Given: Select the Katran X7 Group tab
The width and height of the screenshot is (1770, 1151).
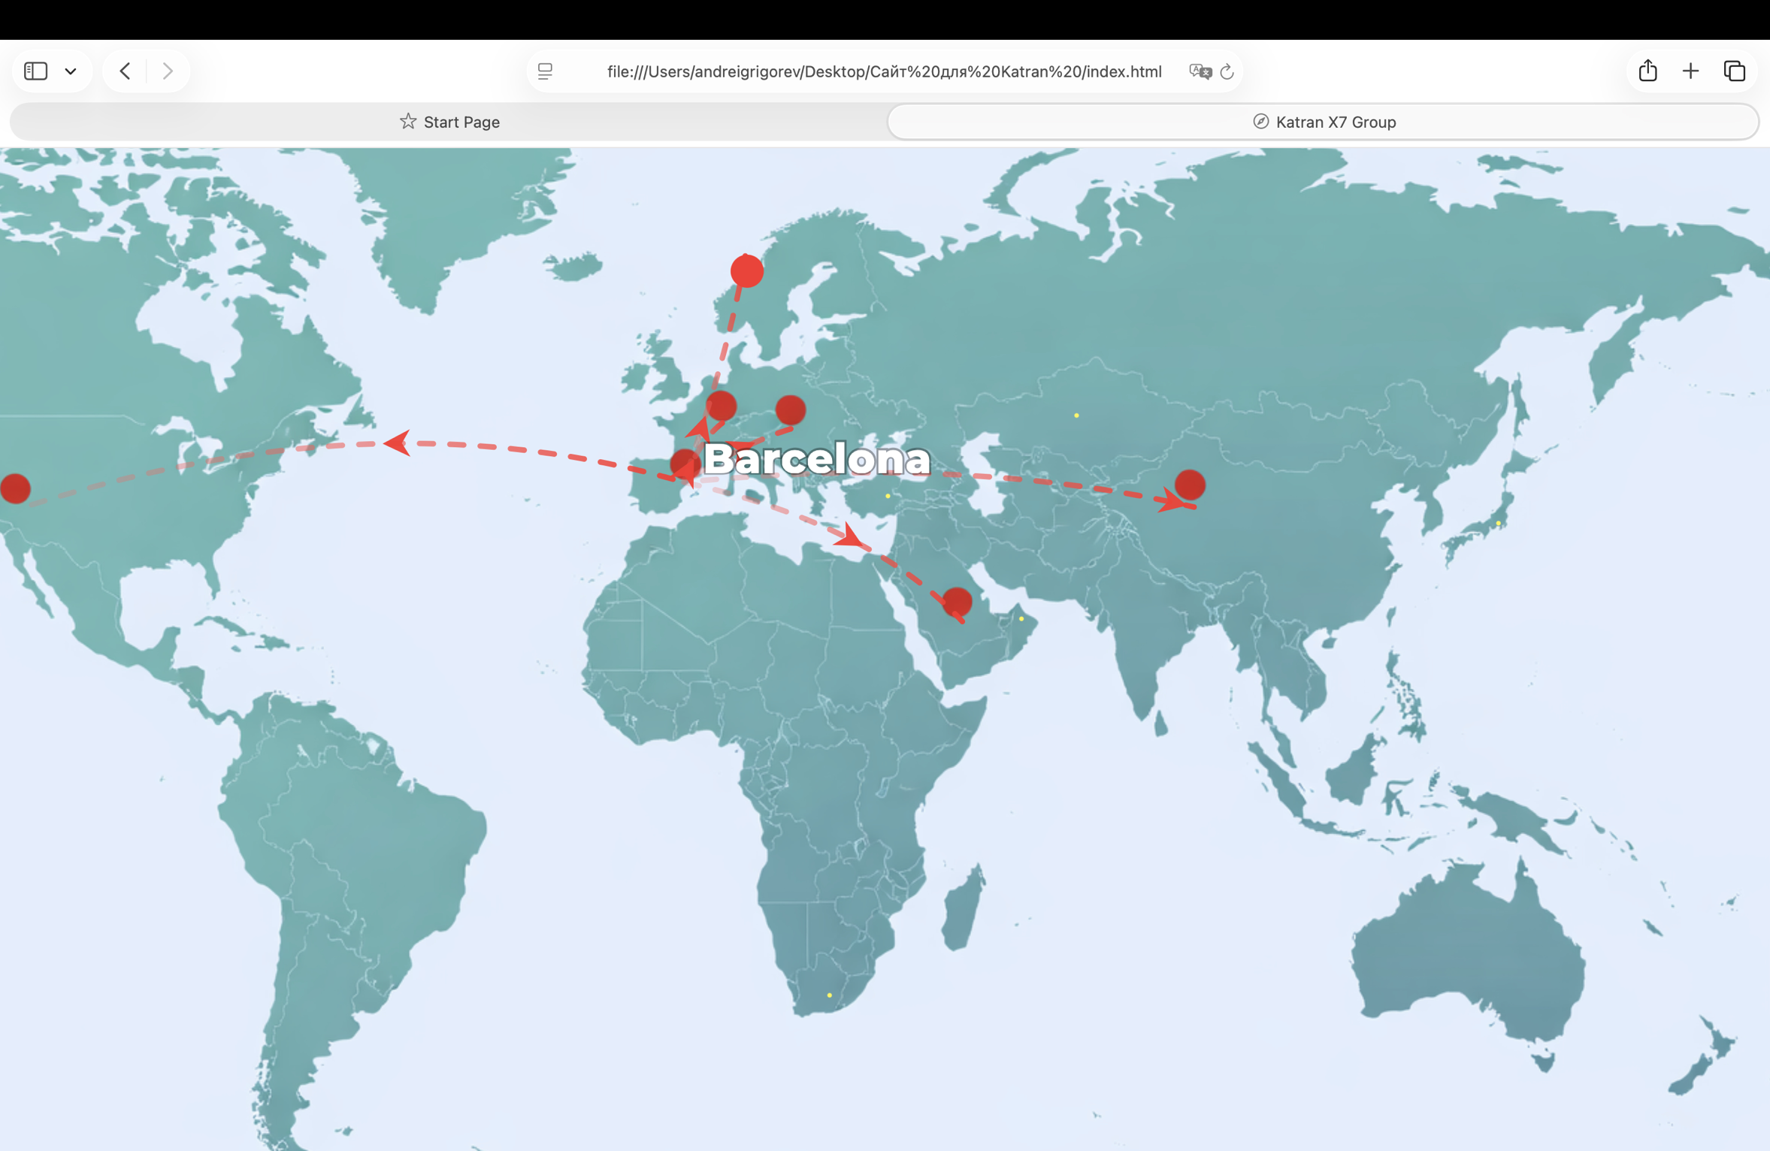Looking at the screenshot, I should tap(1323, 122).
